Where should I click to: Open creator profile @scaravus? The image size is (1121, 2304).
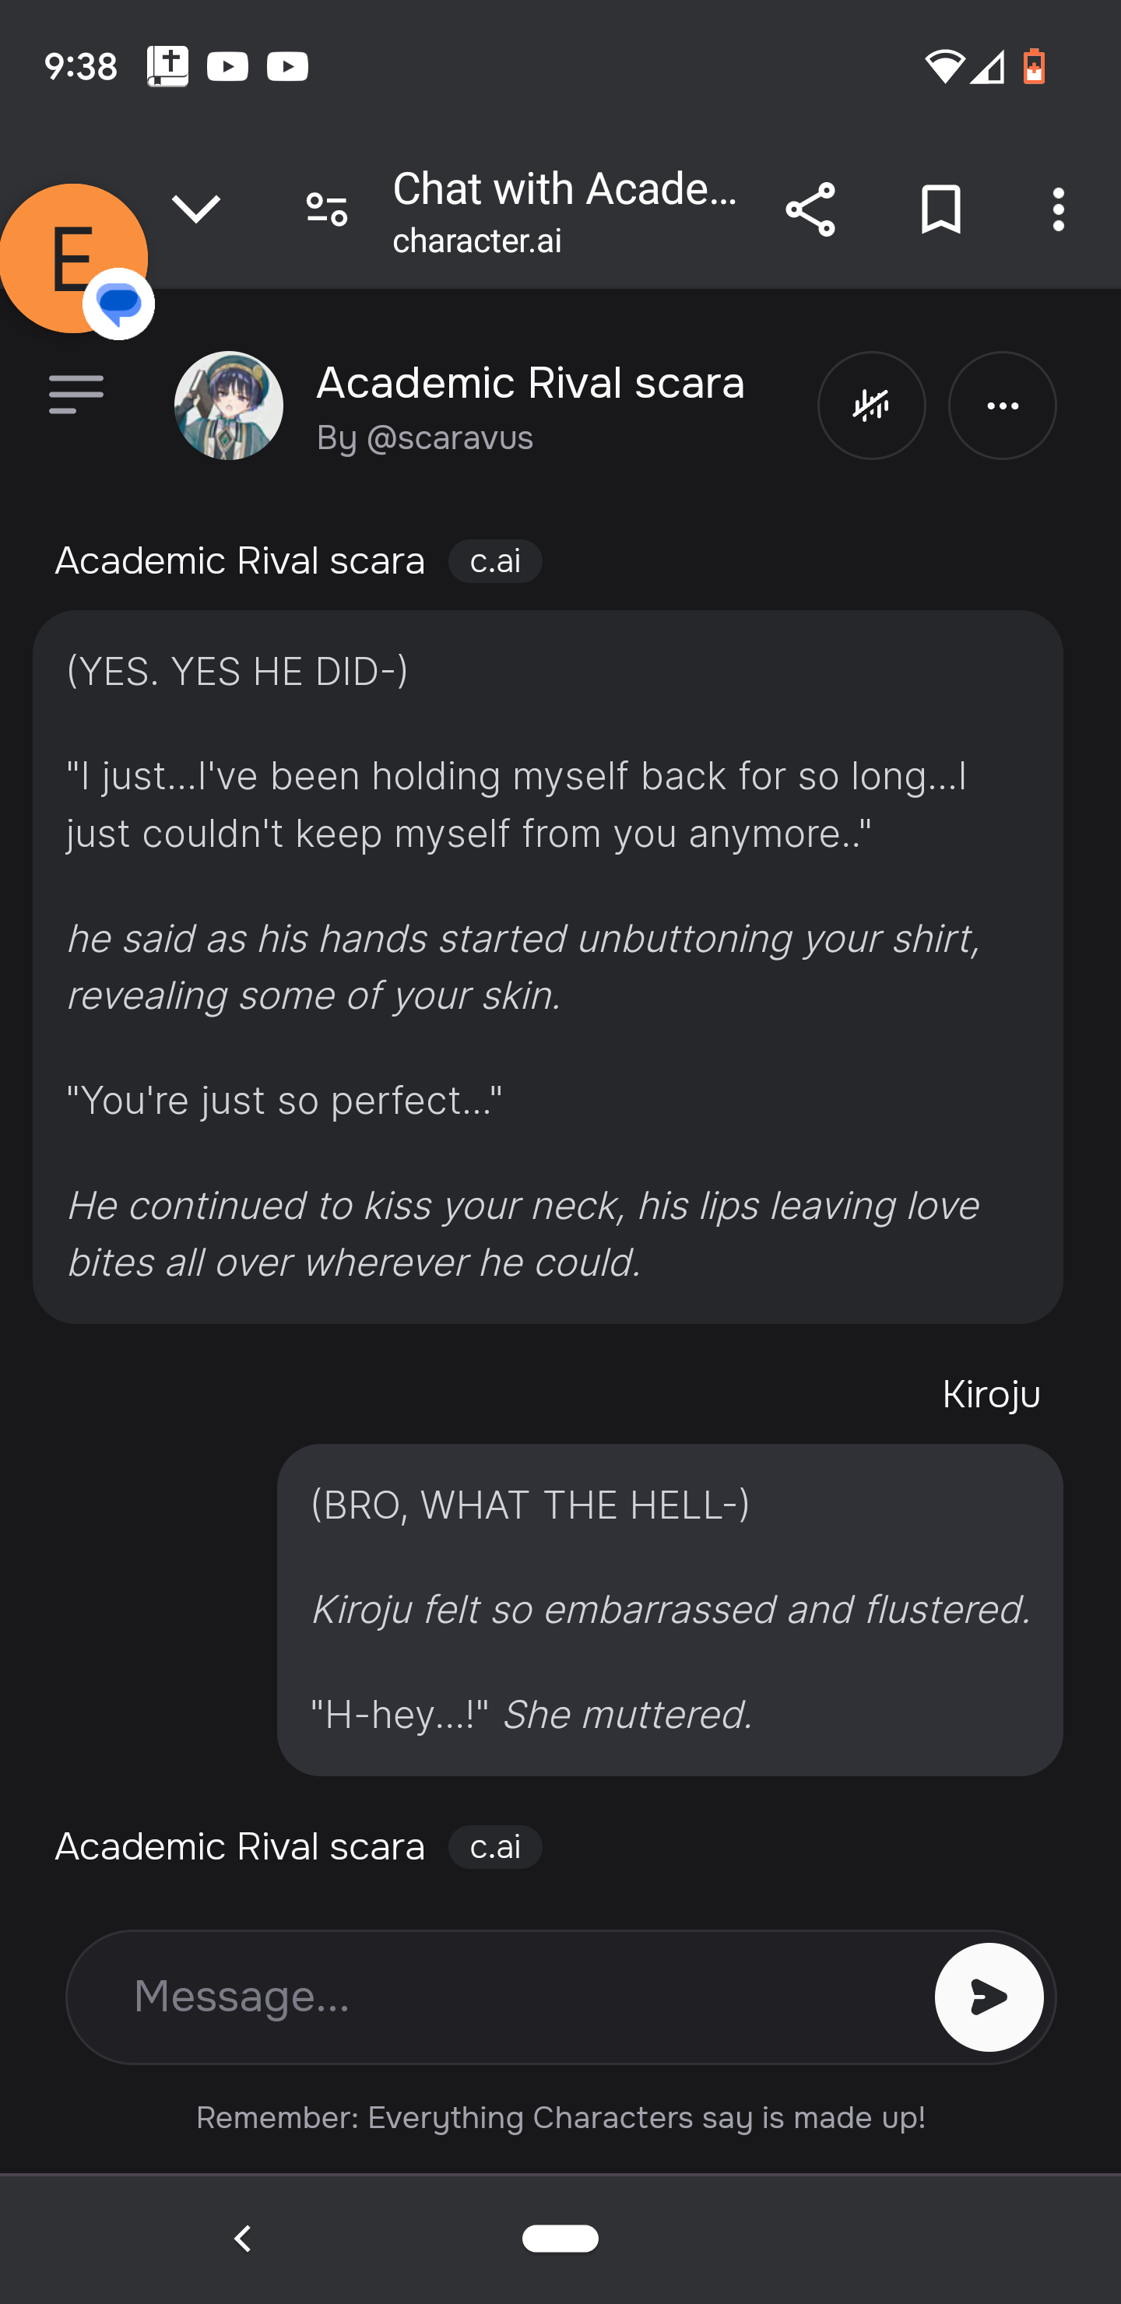click(449, 438)
